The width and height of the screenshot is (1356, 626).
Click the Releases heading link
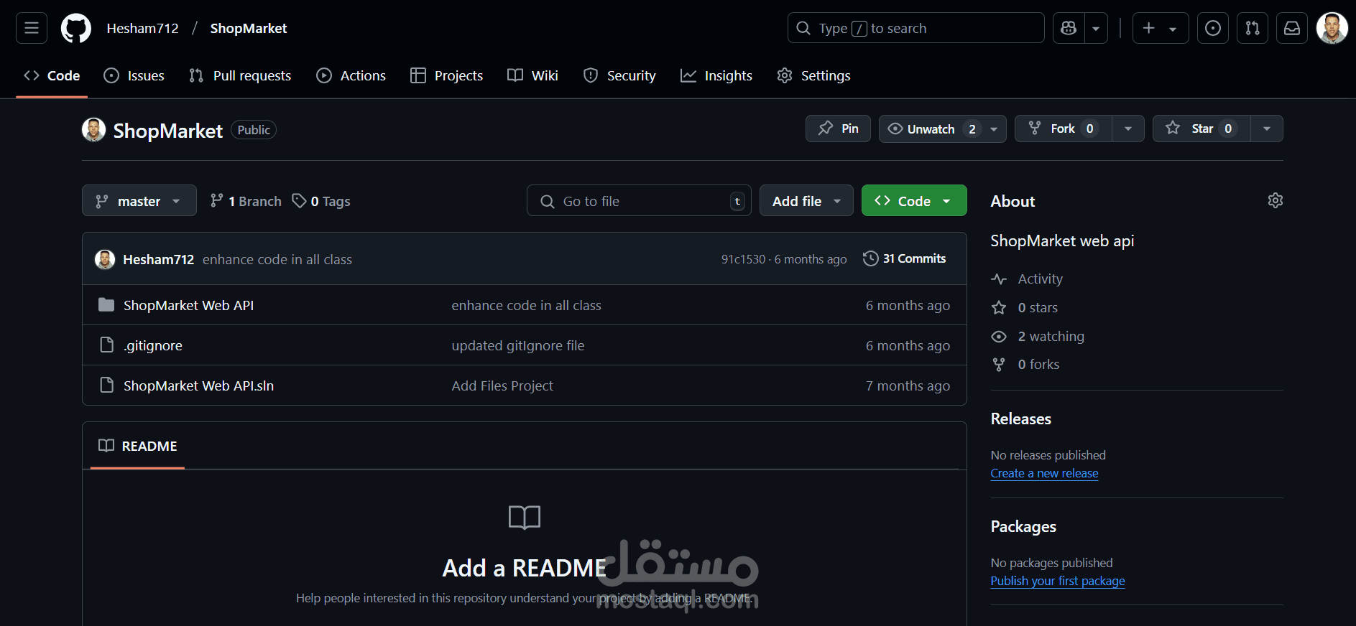click(x=1020, y=419)
